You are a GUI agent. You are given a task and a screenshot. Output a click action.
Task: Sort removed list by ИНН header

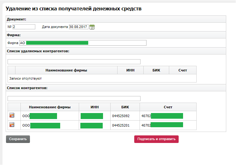[130, 70]
